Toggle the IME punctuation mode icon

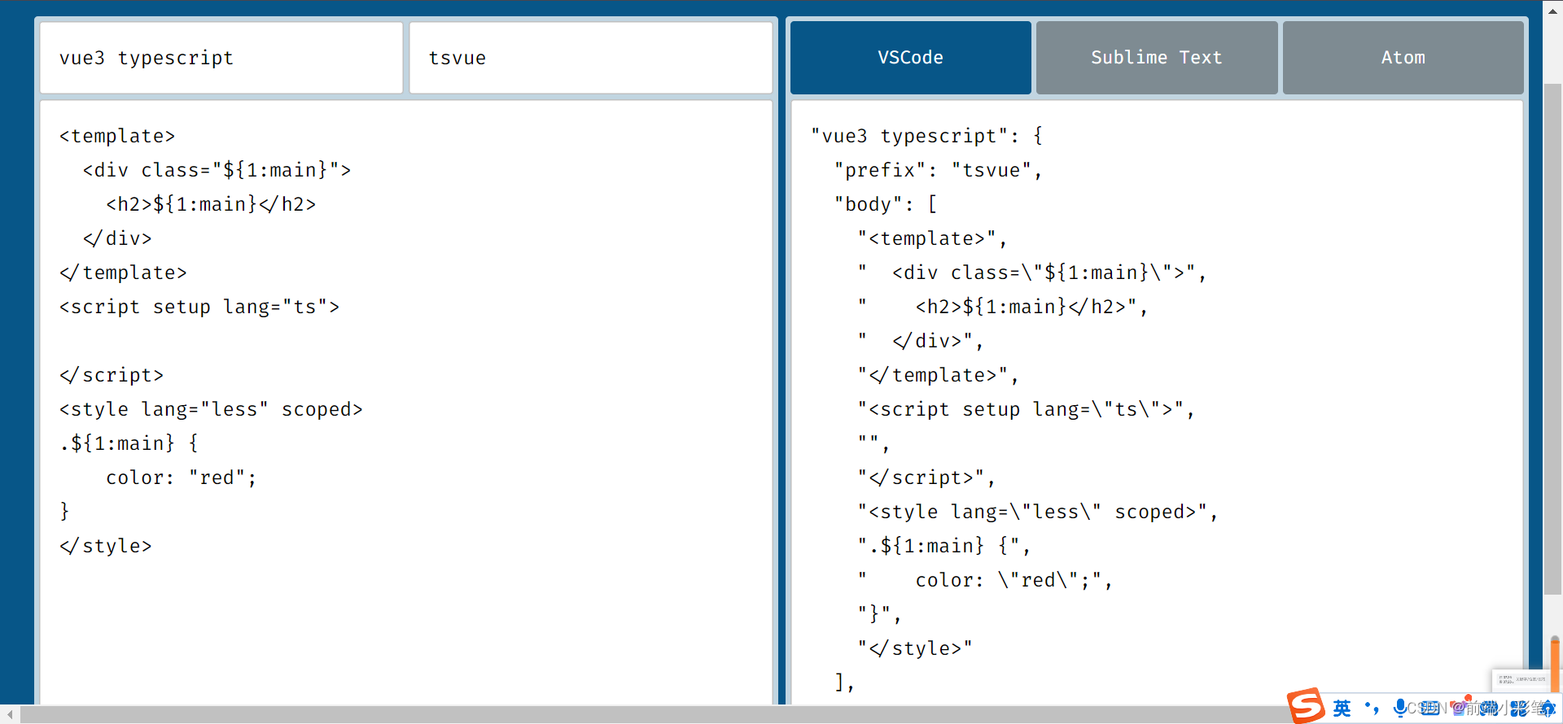click(x=1372, y=708)
